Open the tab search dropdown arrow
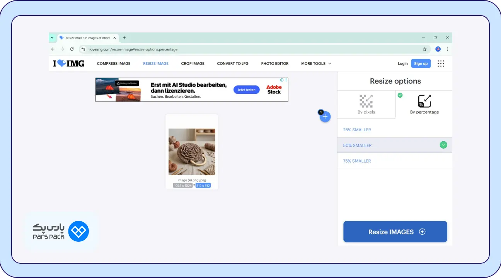This screenshot has width=501, height=278. point(52,38)
